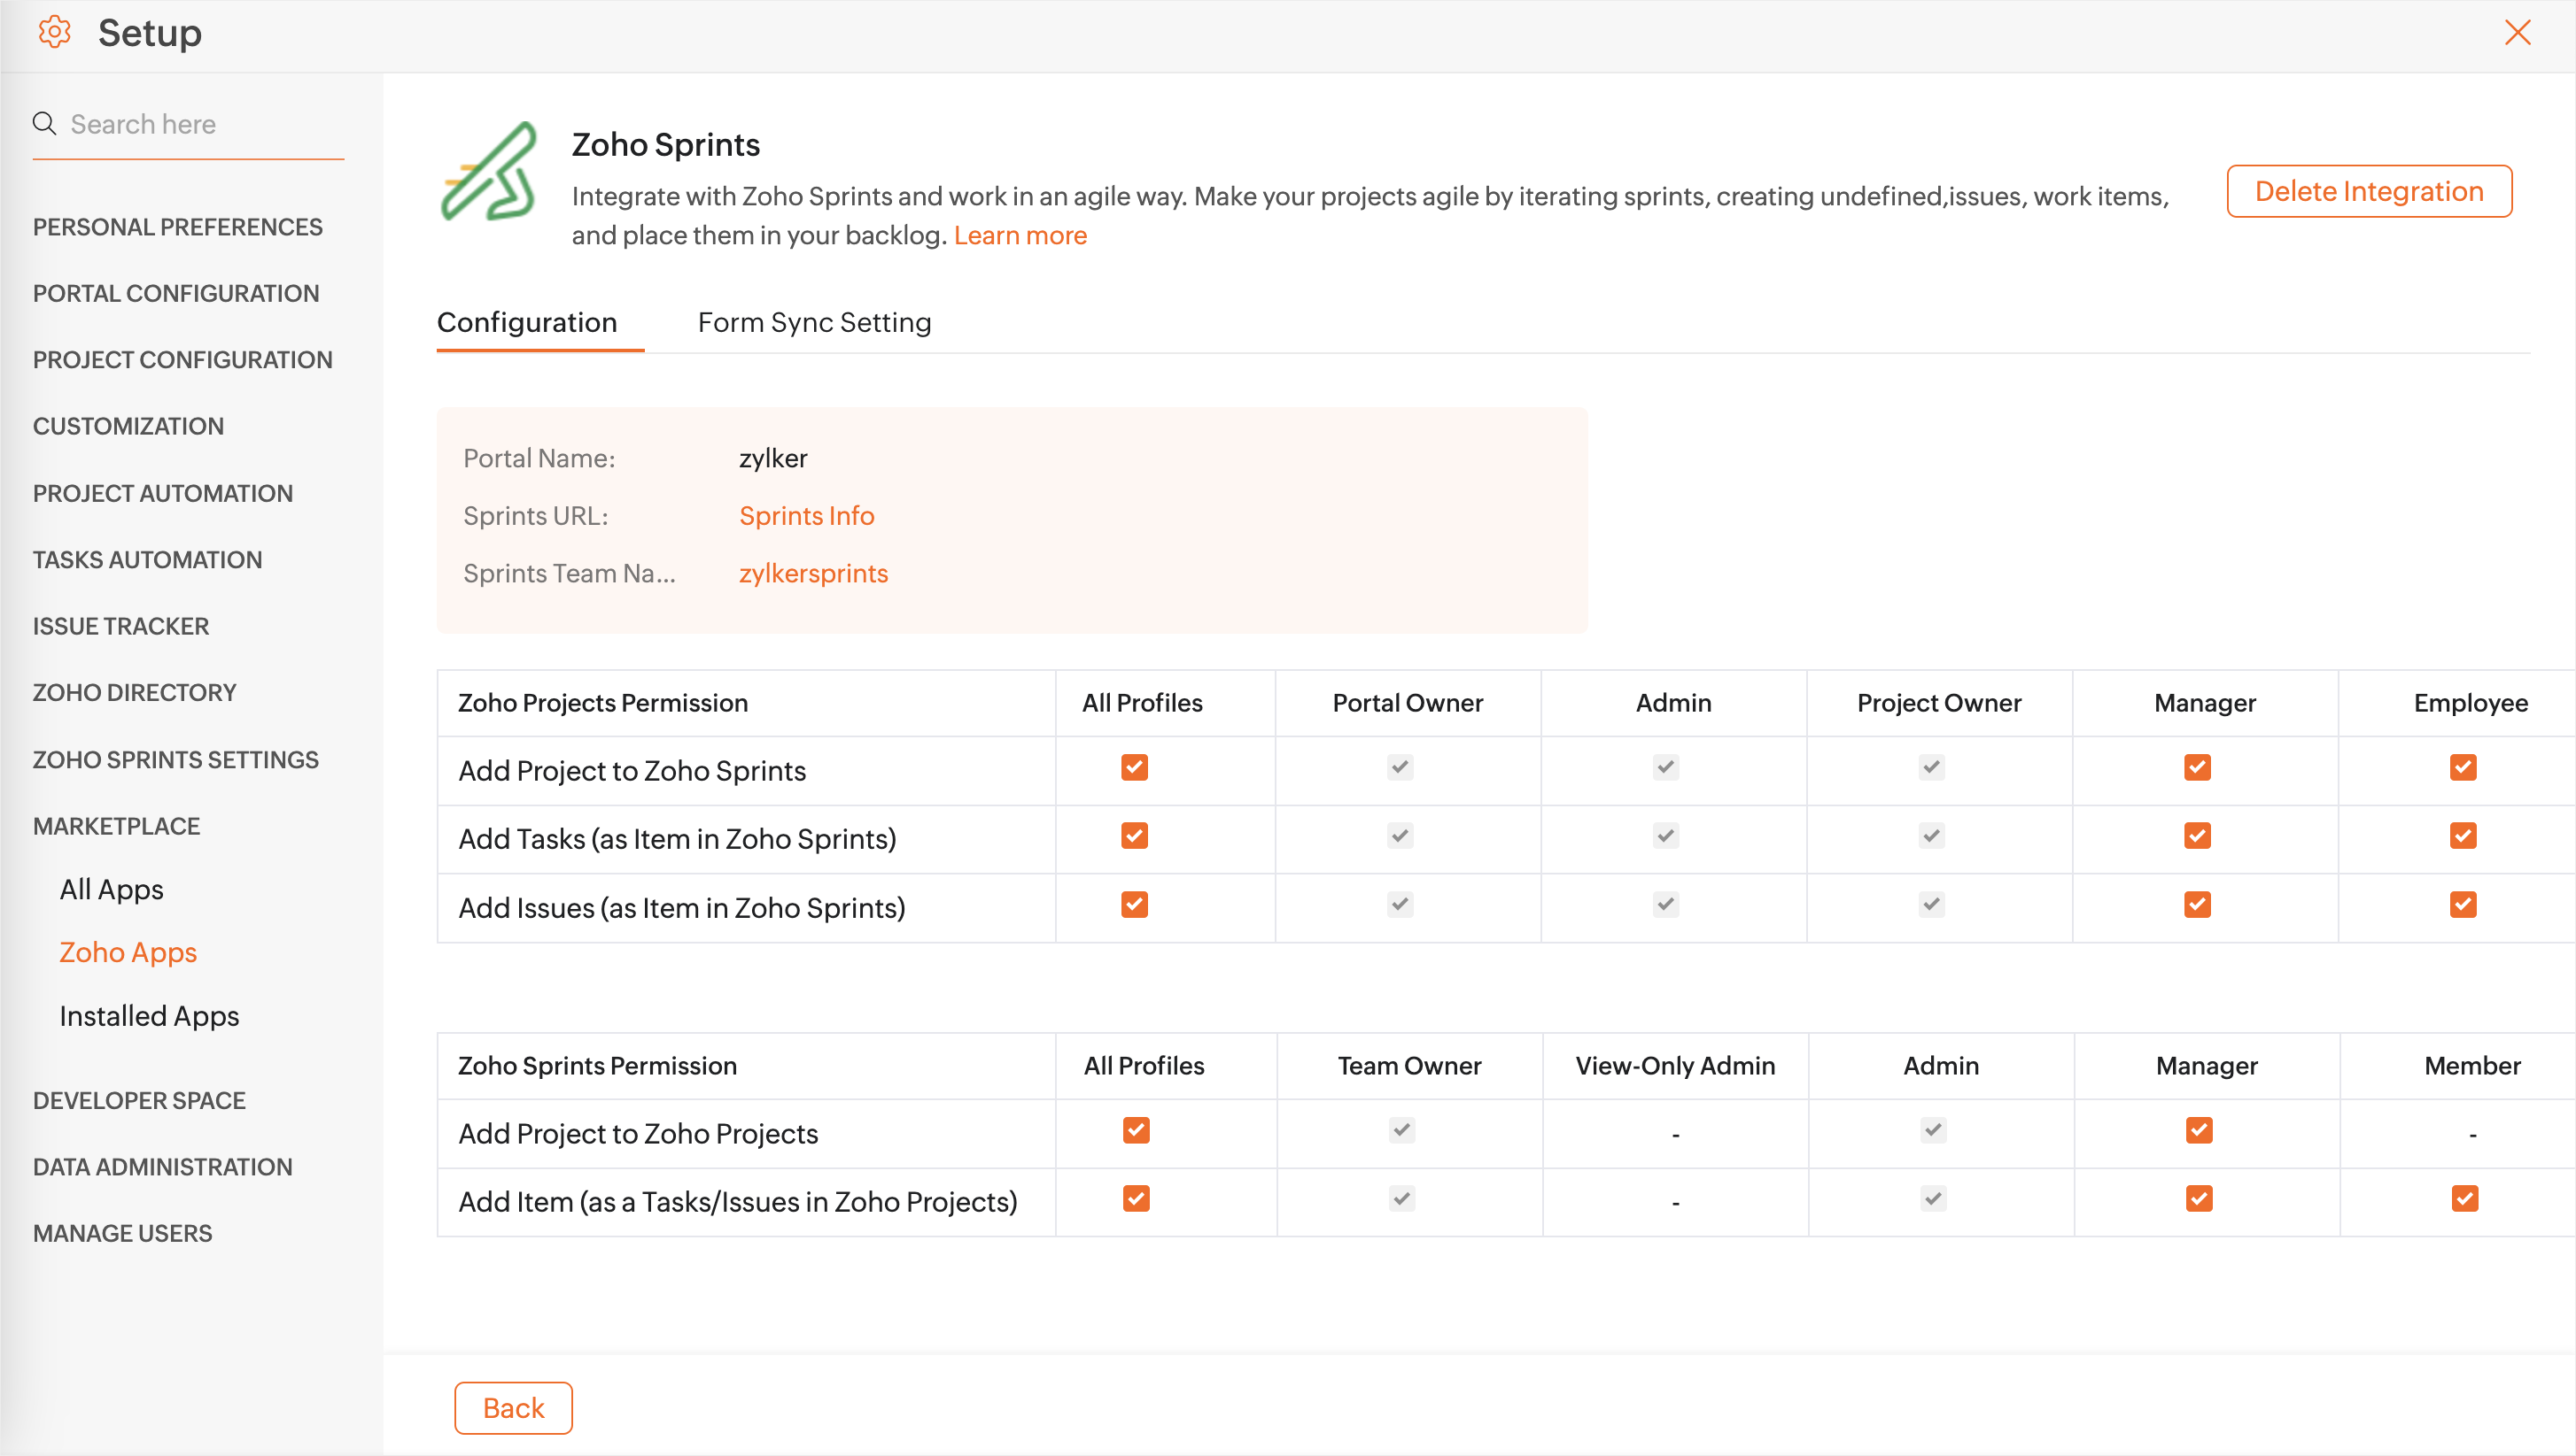Close the Setup panel with X
Viewport: 2576px width, 1456px height.
click(x=2518, y=32)
